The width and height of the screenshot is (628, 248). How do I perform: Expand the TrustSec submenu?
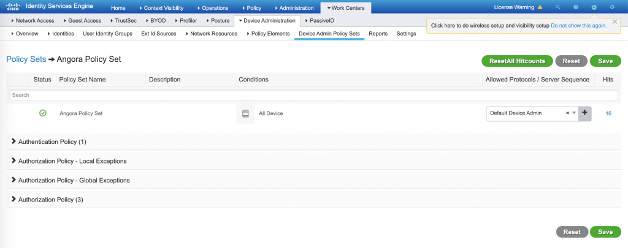[123, 20]
